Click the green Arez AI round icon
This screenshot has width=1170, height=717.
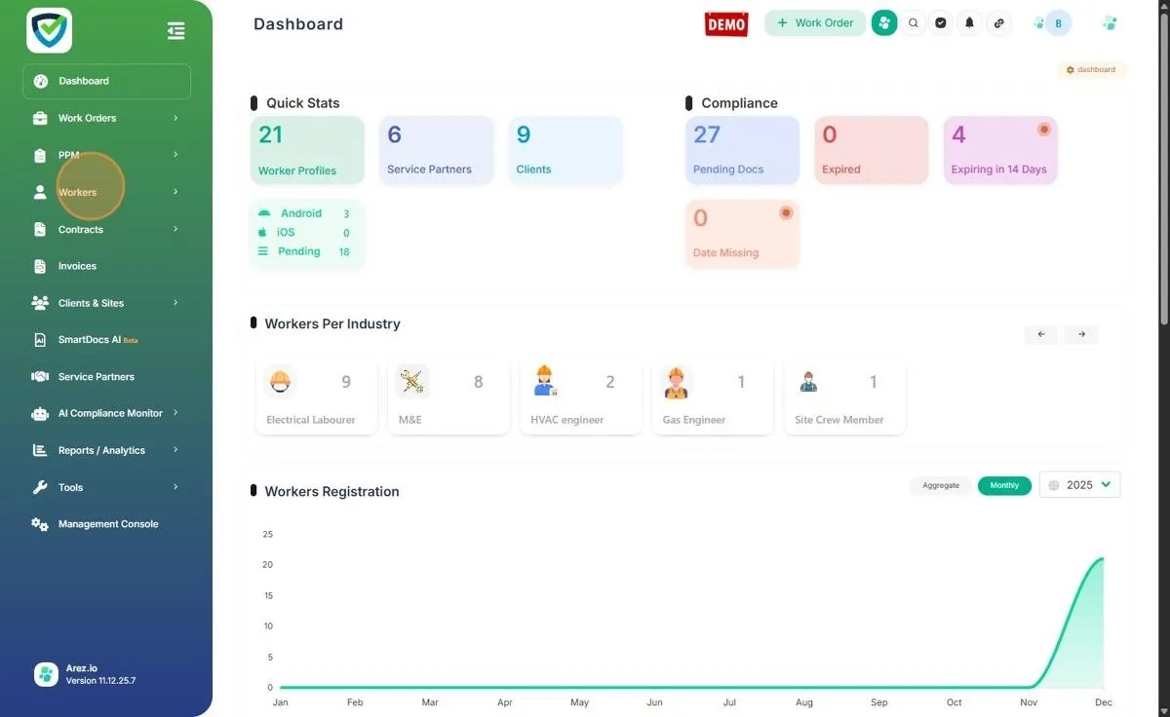[884, 23]
